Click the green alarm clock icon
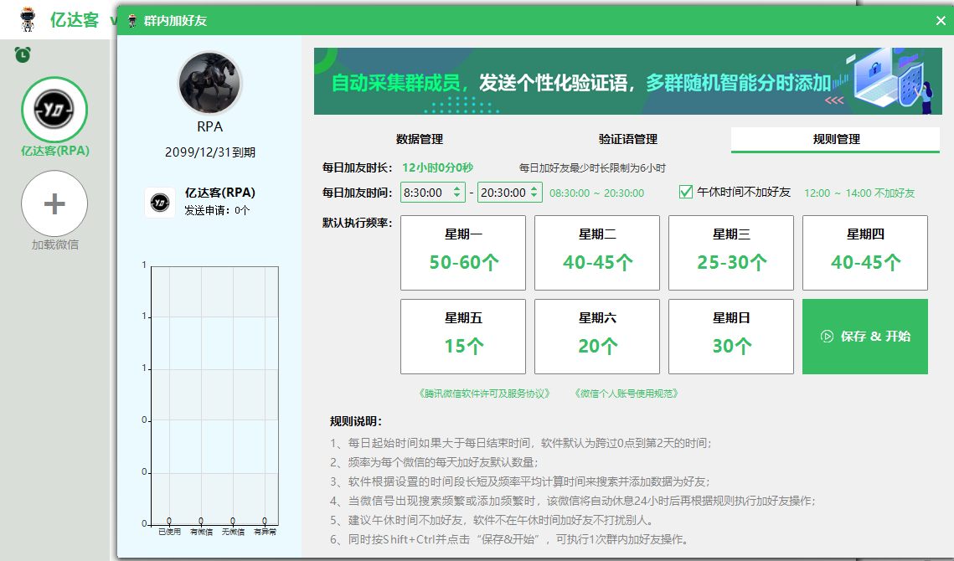The width and height of the screenshot is (954, 561). pos(23,54)
